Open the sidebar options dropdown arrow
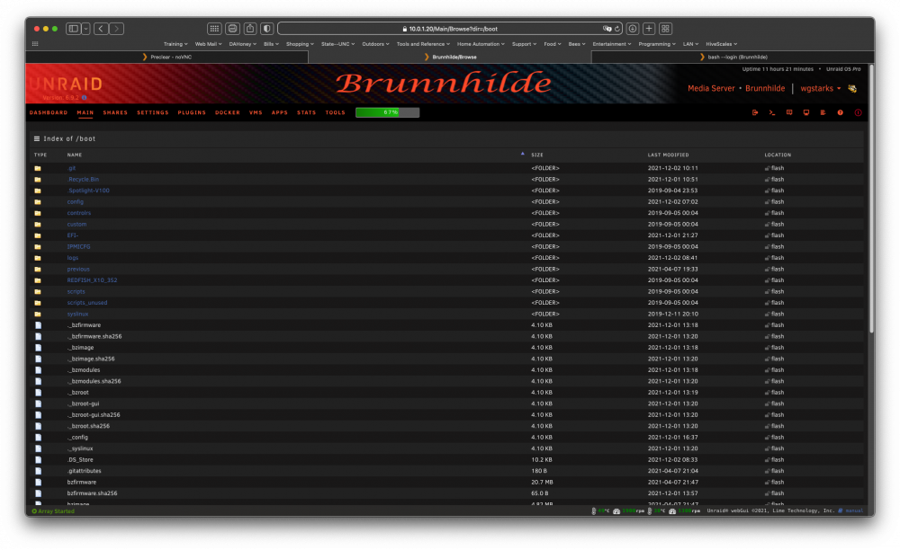 click(85, 29)
